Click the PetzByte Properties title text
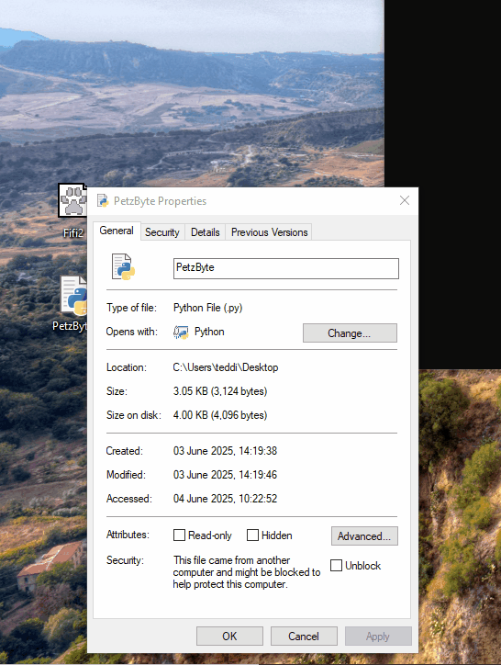 pos(160,201)
